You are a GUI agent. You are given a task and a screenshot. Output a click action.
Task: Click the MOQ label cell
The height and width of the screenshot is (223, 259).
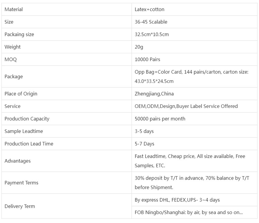point(11,60)
